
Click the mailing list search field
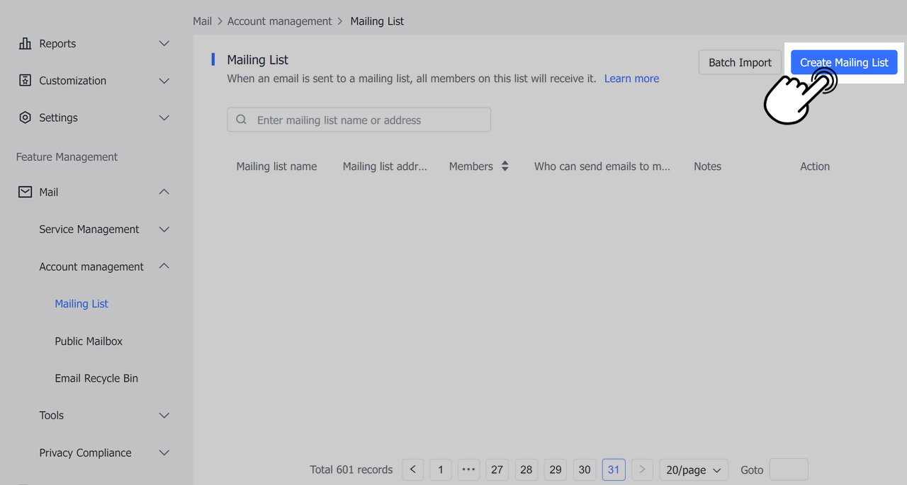368,120
